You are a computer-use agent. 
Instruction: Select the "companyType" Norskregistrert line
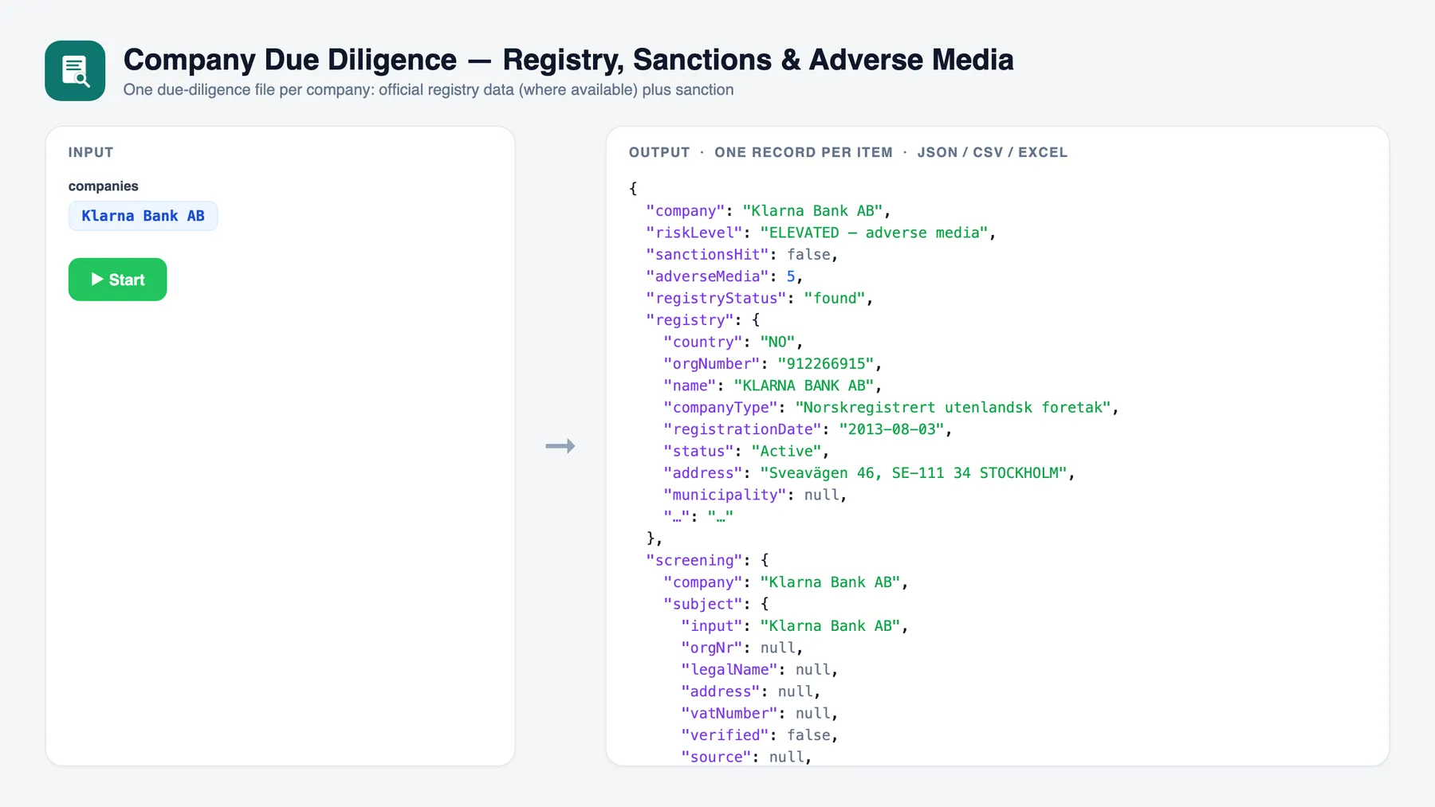point(891,408)
